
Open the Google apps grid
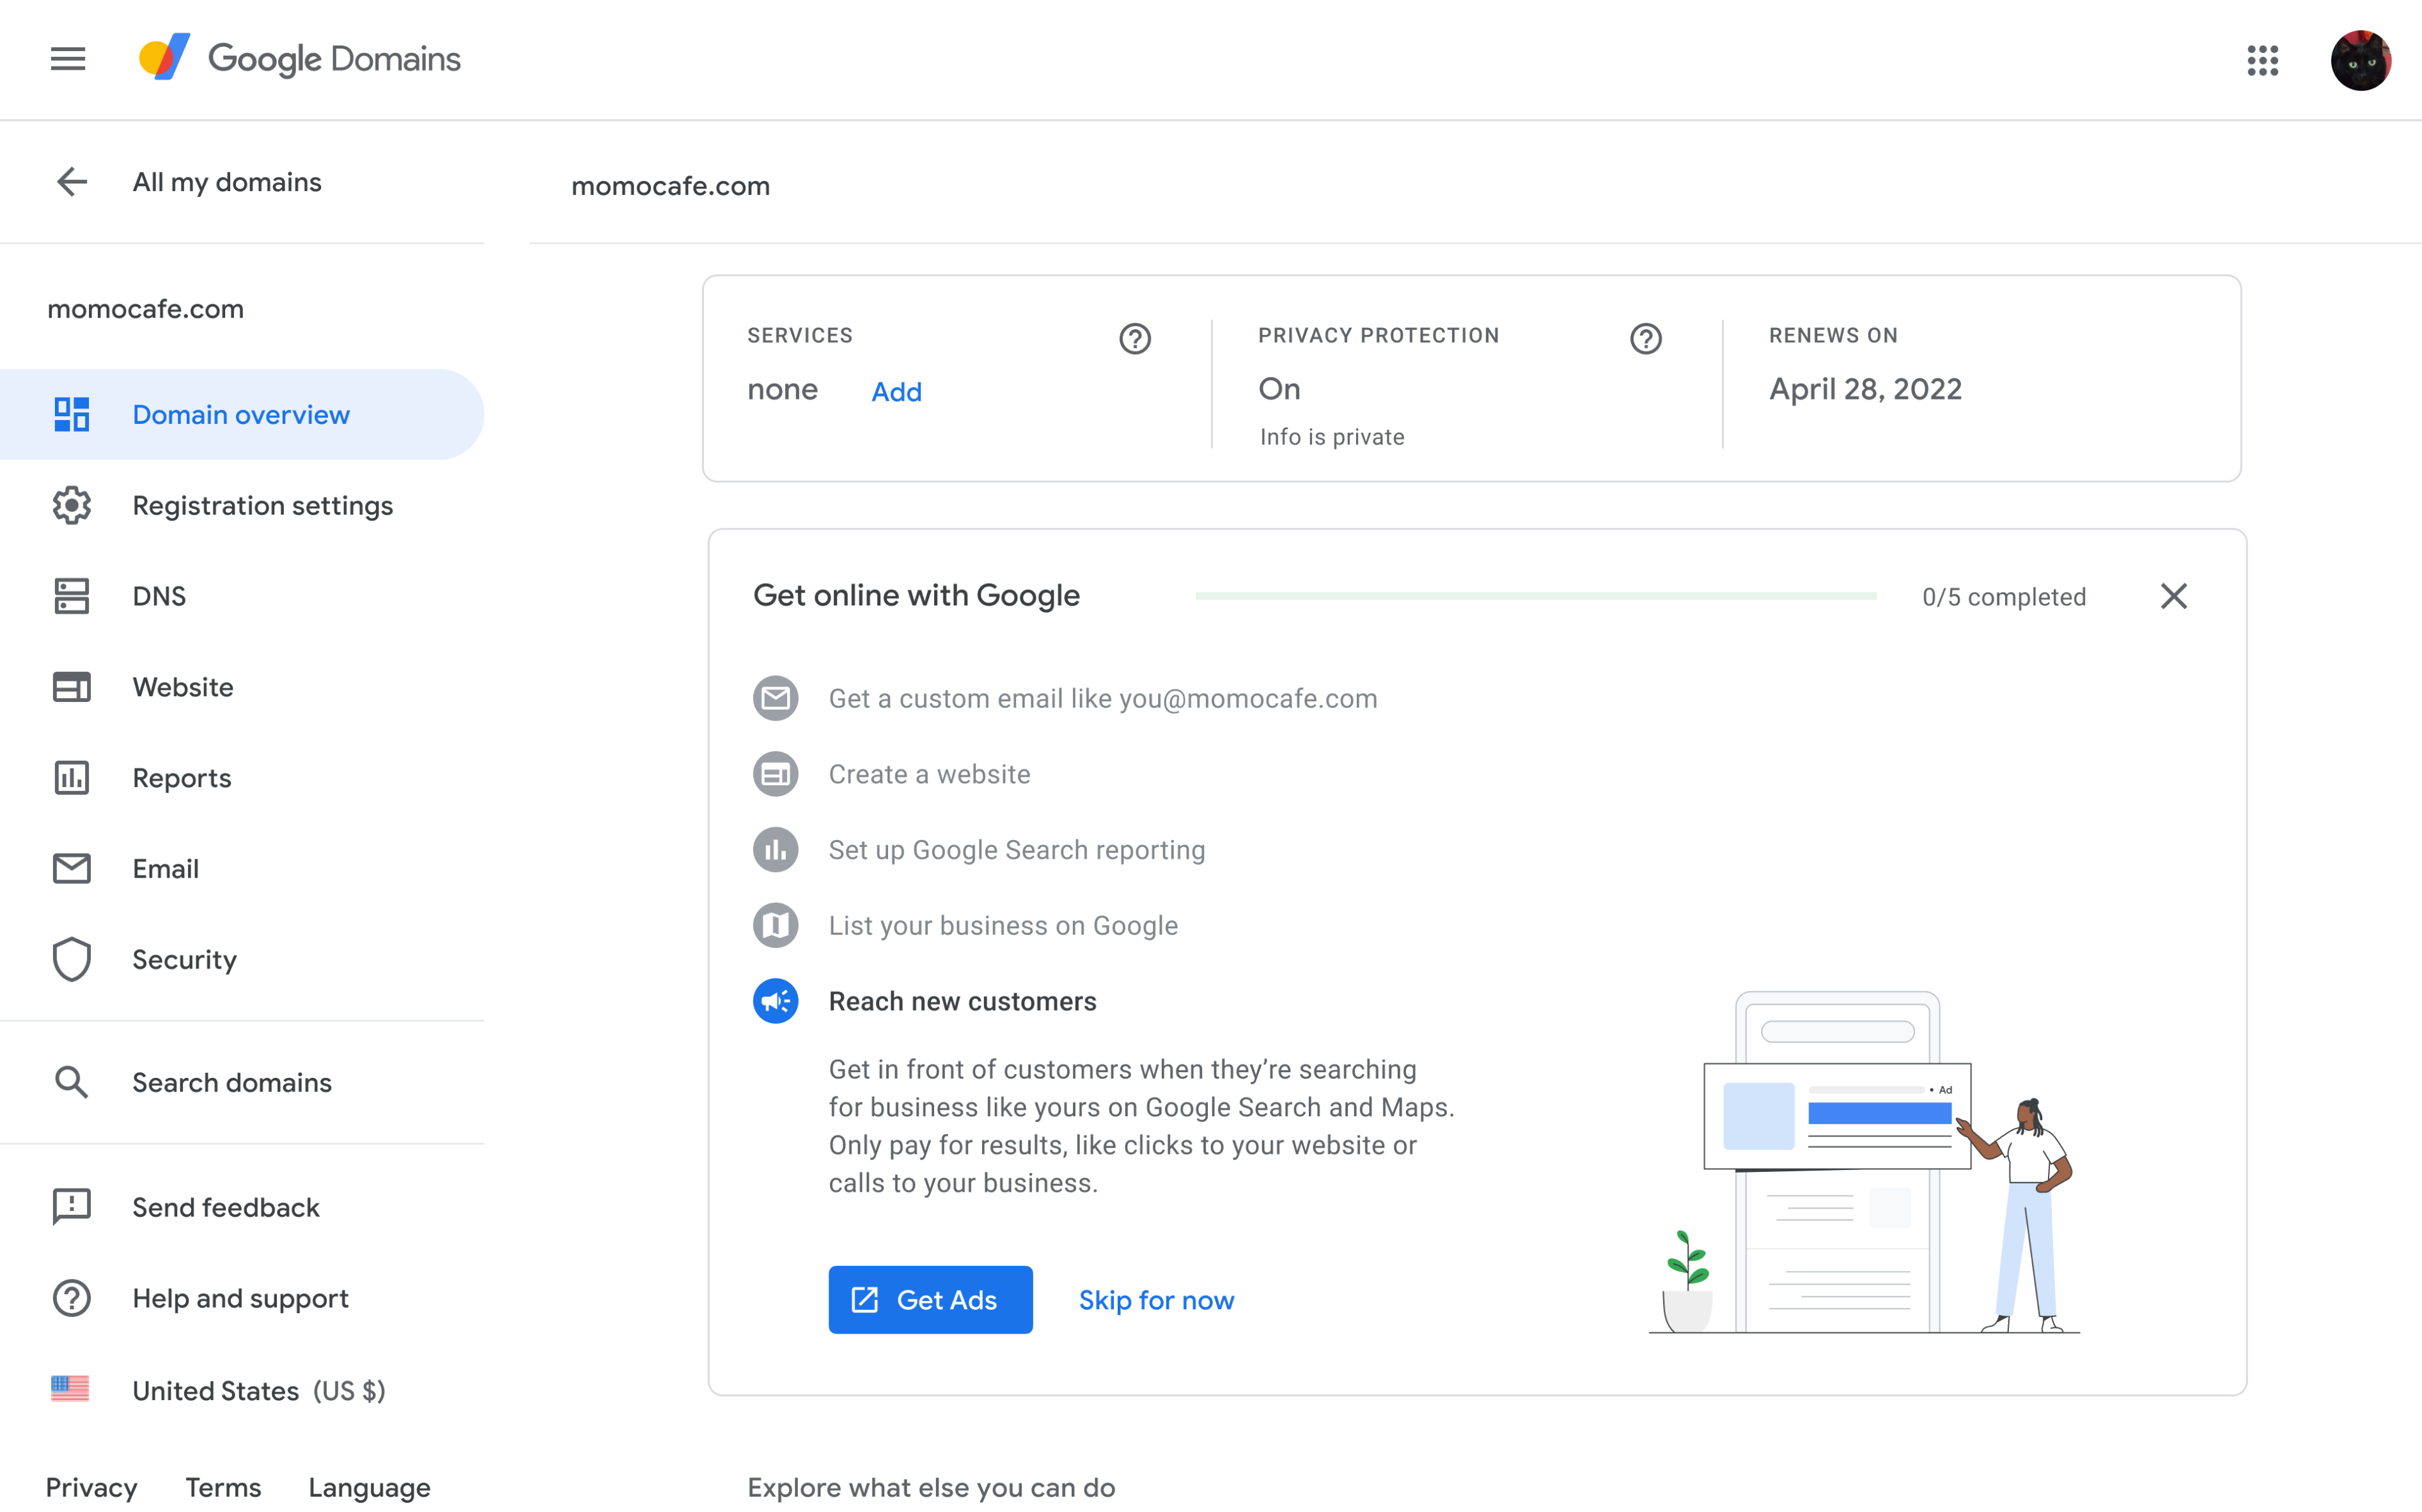click(x=2262, y=60)
